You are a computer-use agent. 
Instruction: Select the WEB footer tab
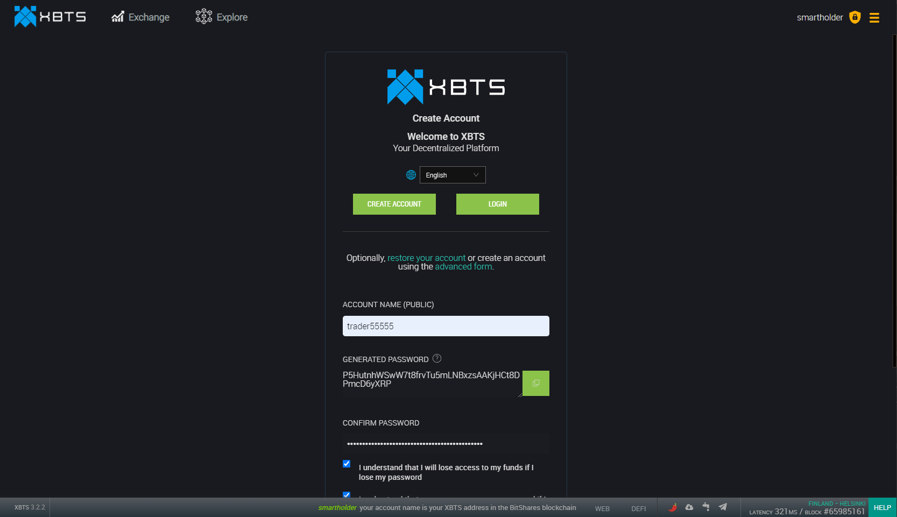602,509
